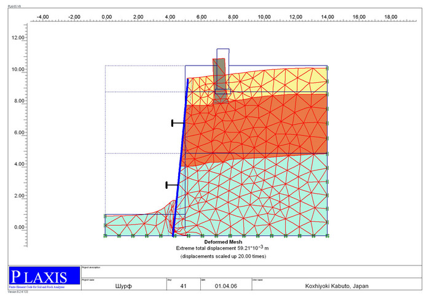
Task: Click "8.00" on the vertical ruler
Action: tap(19, 101)
